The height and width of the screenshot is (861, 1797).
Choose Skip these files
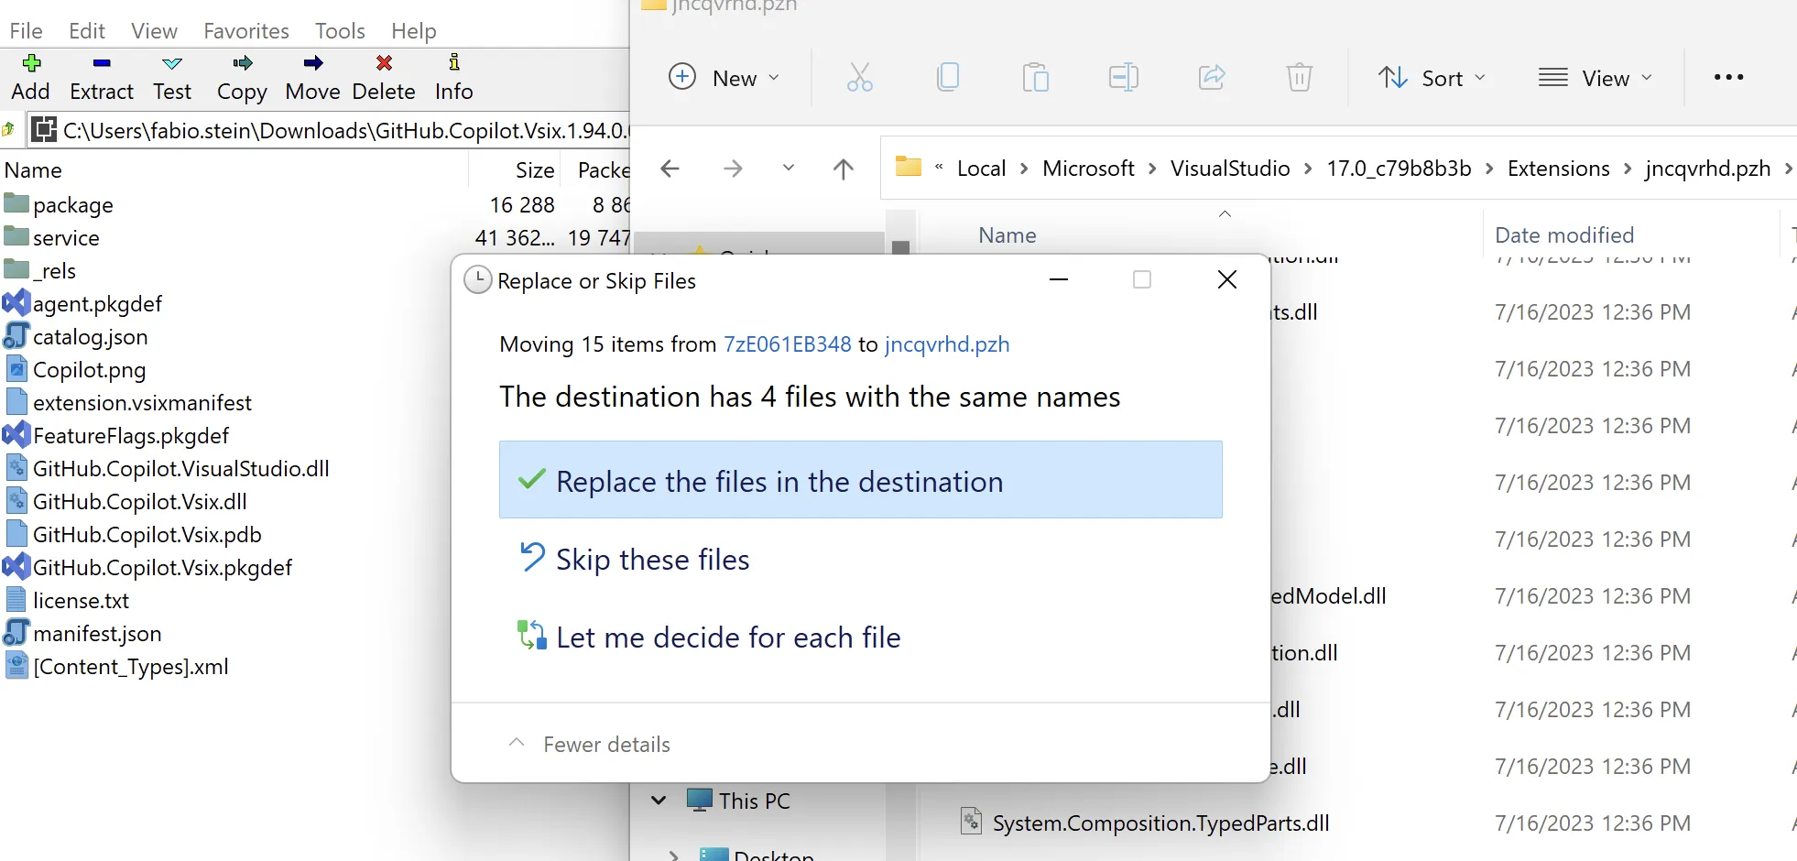coord(860,559)
